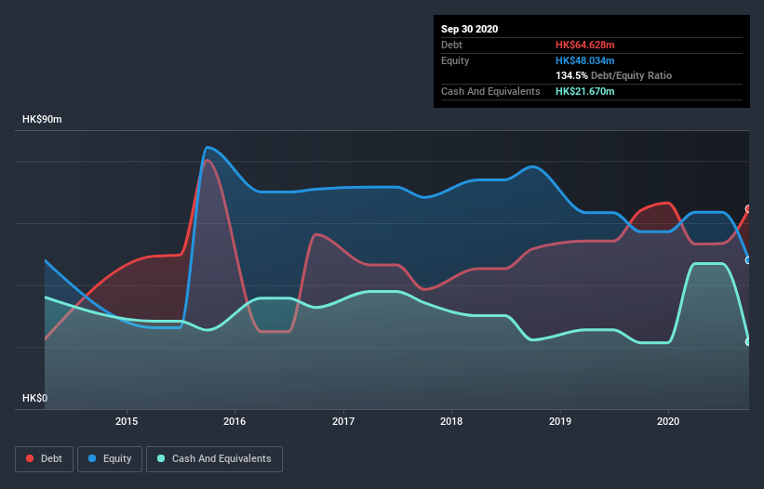
Task: Click Cash And Equivalents label in tooltip
Action: 490,91
